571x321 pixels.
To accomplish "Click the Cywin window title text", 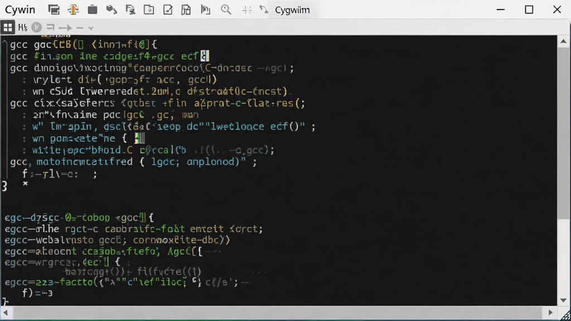I will point(20,10).
